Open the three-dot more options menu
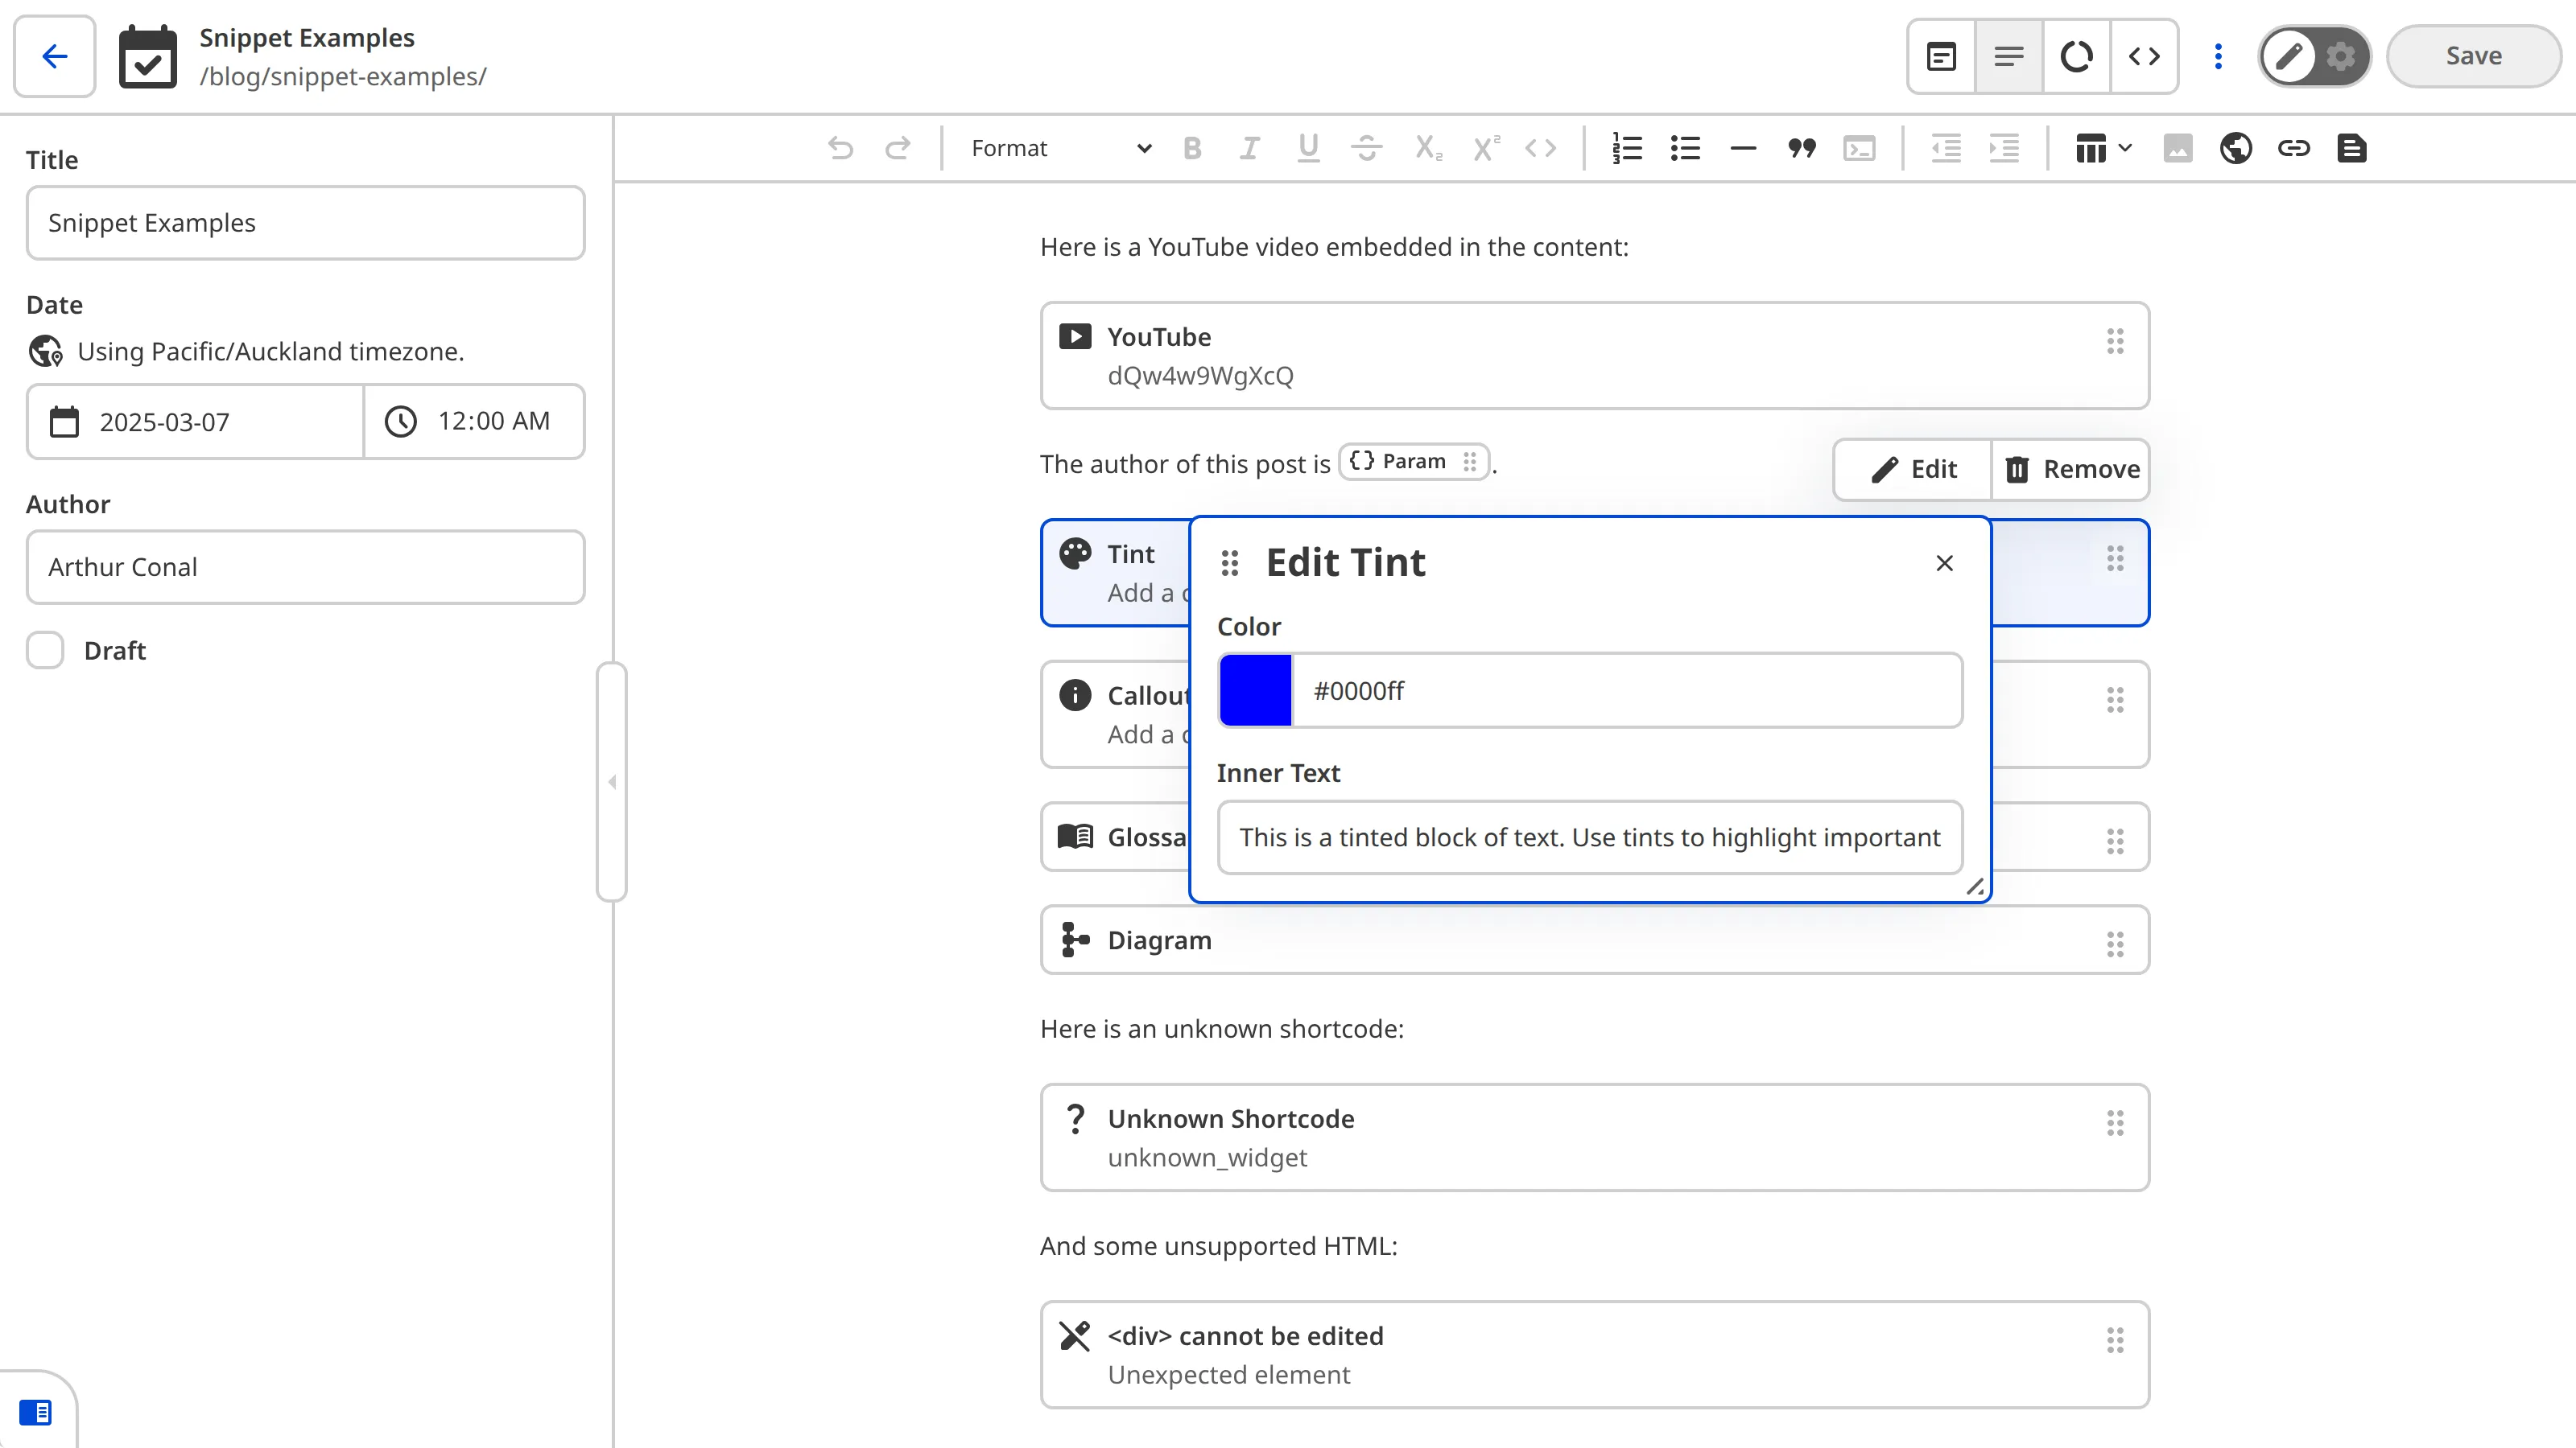2576x1448 pixels. 2218,56
